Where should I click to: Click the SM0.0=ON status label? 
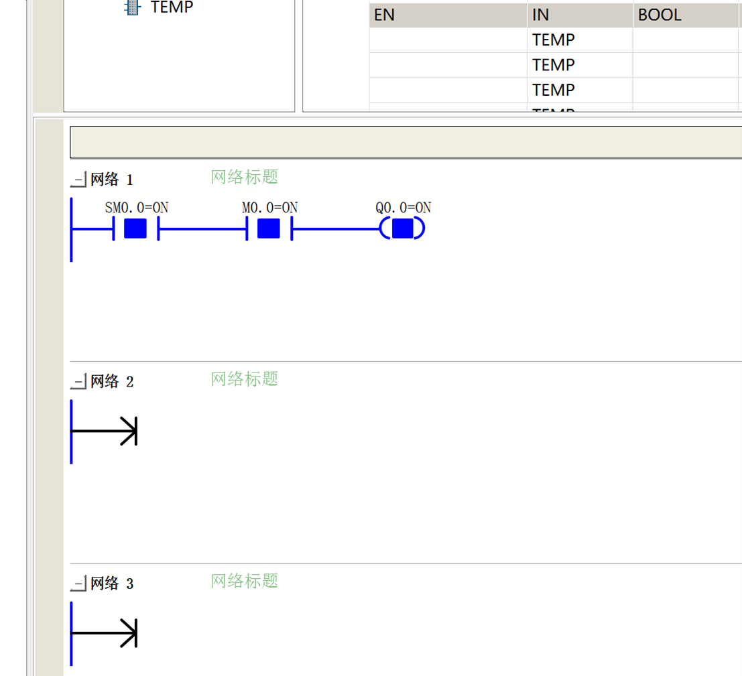[137, 208]
